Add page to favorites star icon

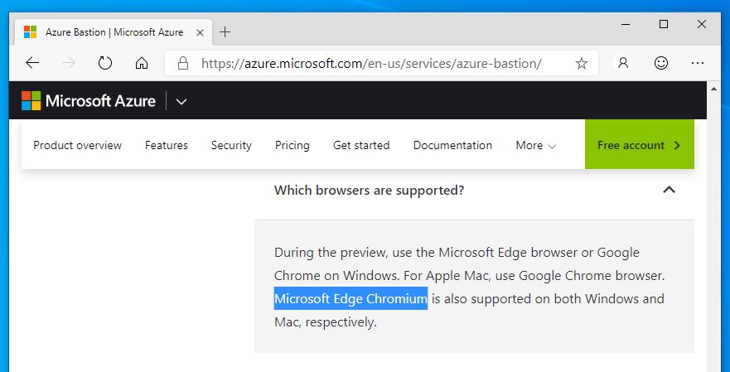click(581, 63)
